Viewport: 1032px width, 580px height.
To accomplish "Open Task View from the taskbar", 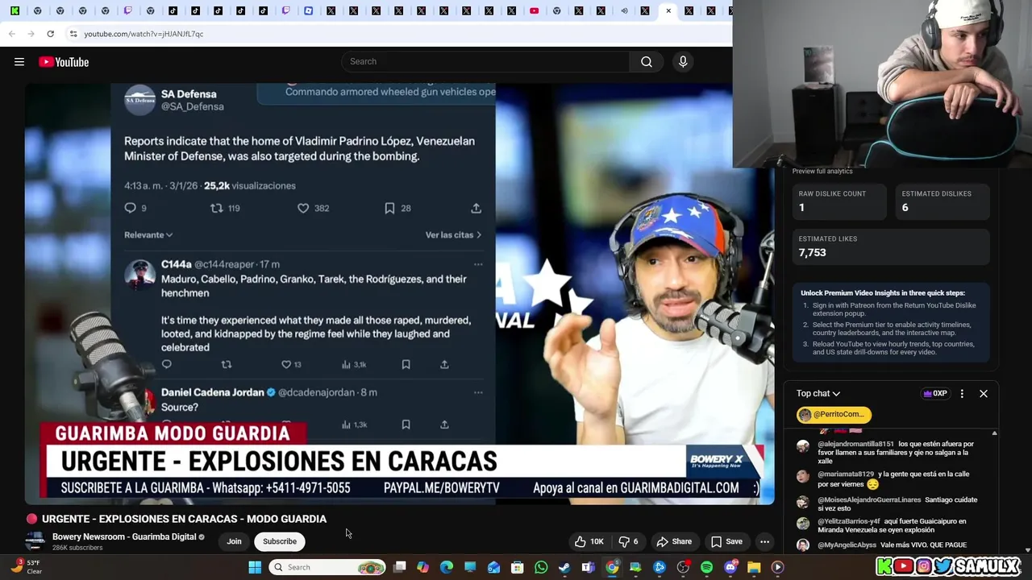I will (399, 567).
